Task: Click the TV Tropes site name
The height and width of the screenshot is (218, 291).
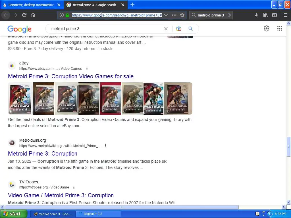Action: point(29,182)
